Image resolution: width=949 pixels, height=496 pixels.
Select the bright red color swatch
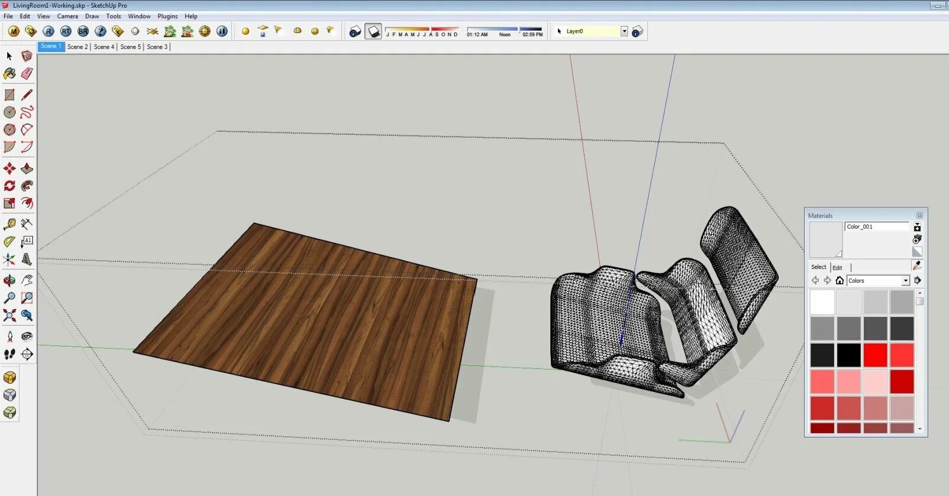pyautogui.click(x=875, y=355)
